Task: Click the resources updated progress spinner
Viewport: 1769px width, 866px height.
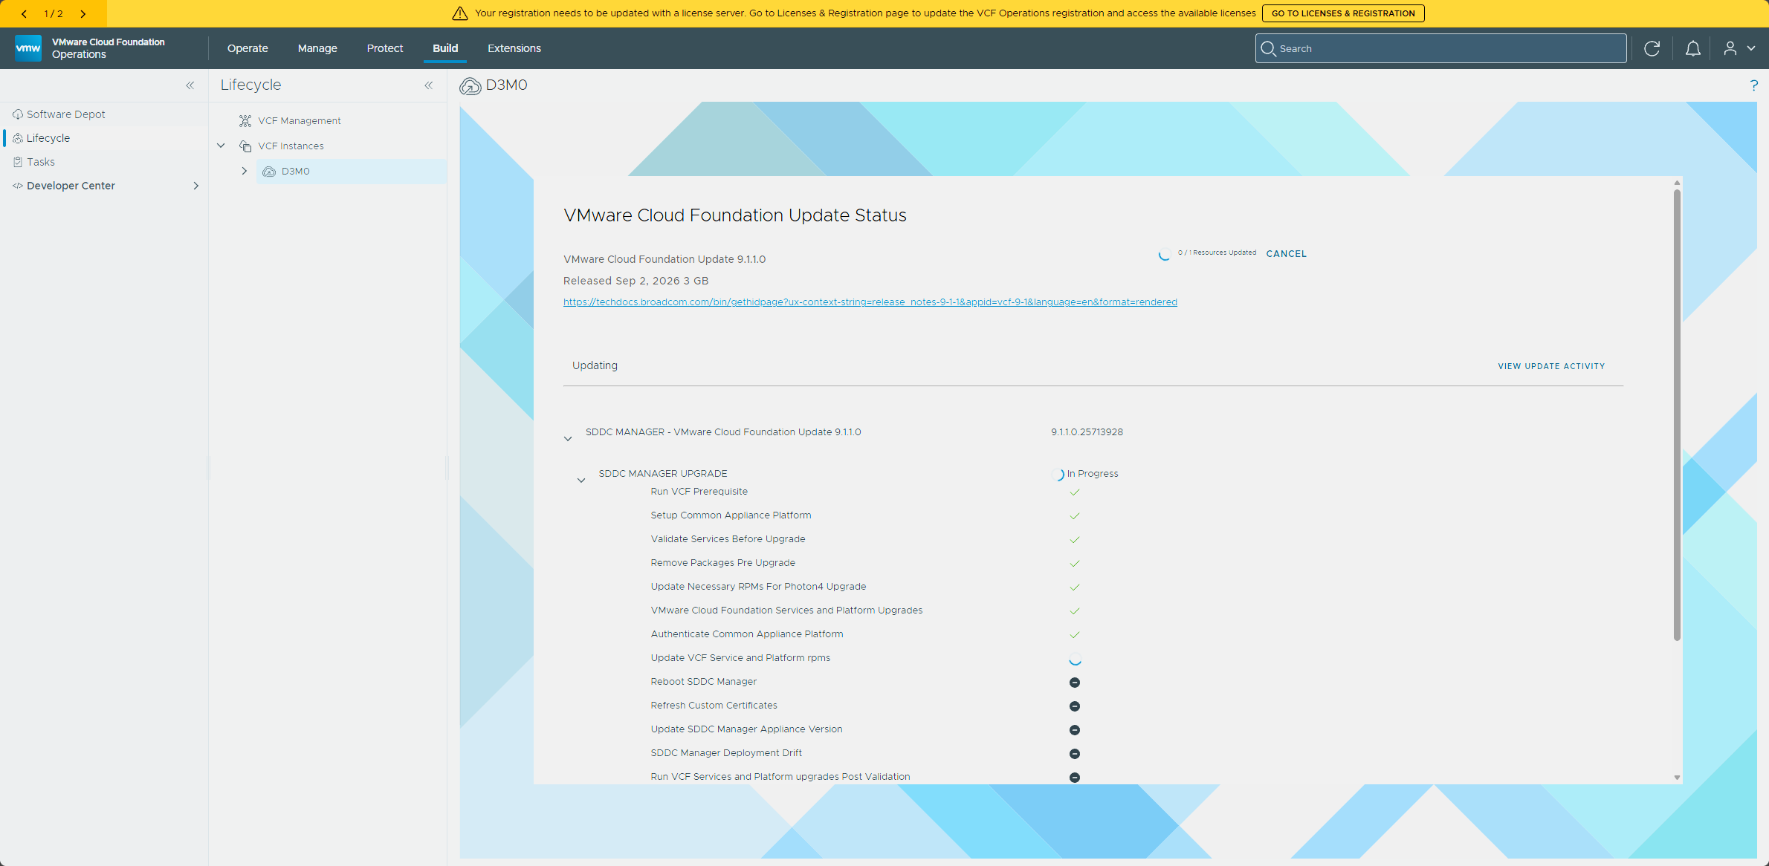Action: point(1165,254)
